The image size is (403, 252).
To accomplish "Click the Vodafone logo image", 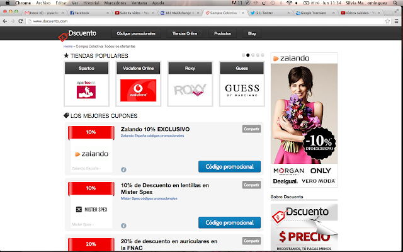I will 139,90.
